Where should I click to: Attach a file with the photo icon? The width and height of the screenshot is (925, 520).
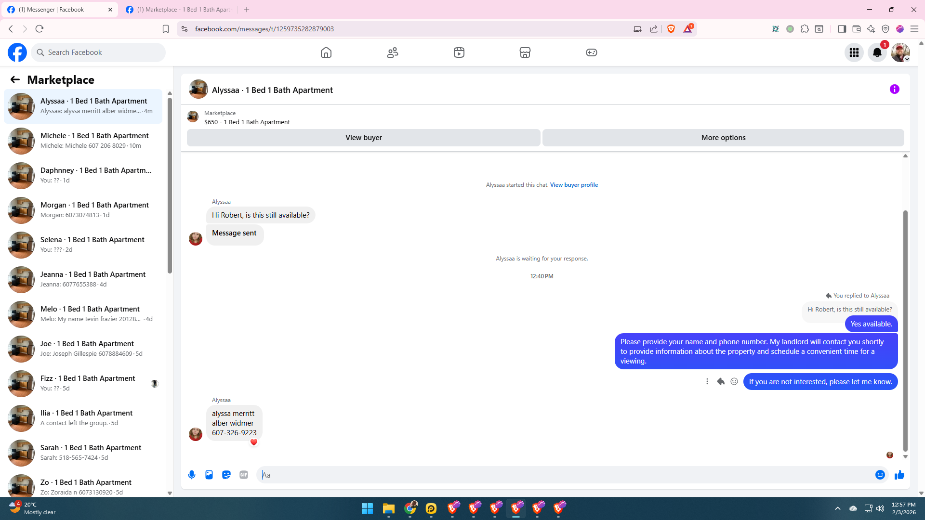pyautogui.click(x=209, y=475)
